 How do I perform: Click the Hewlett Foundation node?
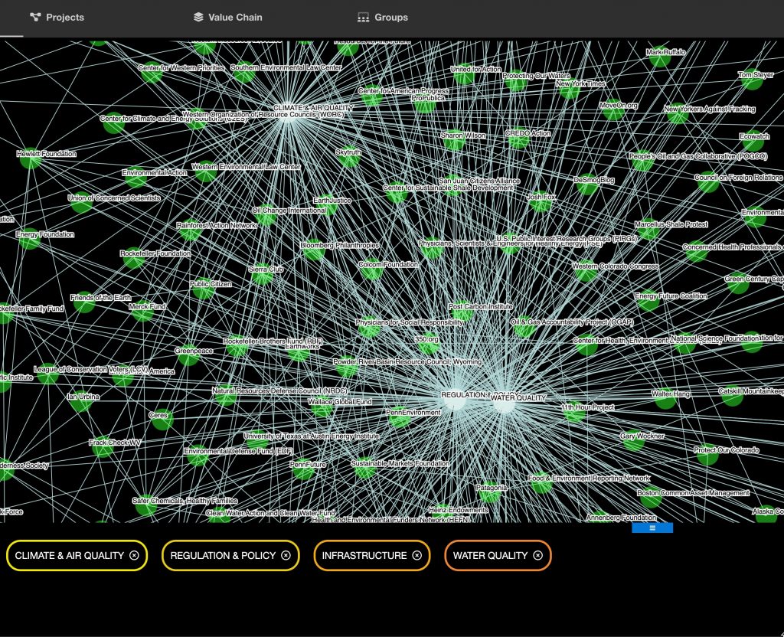pos(31,158)
